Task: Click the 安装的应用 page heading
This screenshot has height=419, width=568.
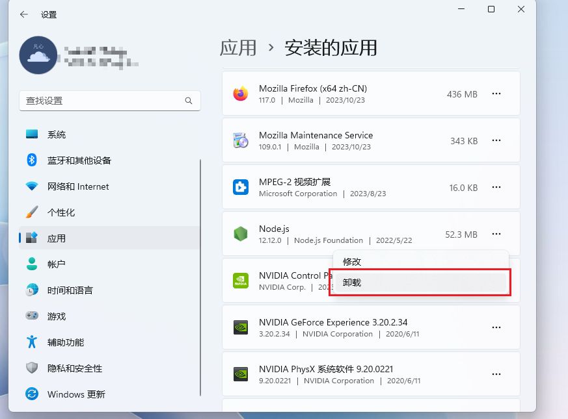Action: click(x=331, y=48)
